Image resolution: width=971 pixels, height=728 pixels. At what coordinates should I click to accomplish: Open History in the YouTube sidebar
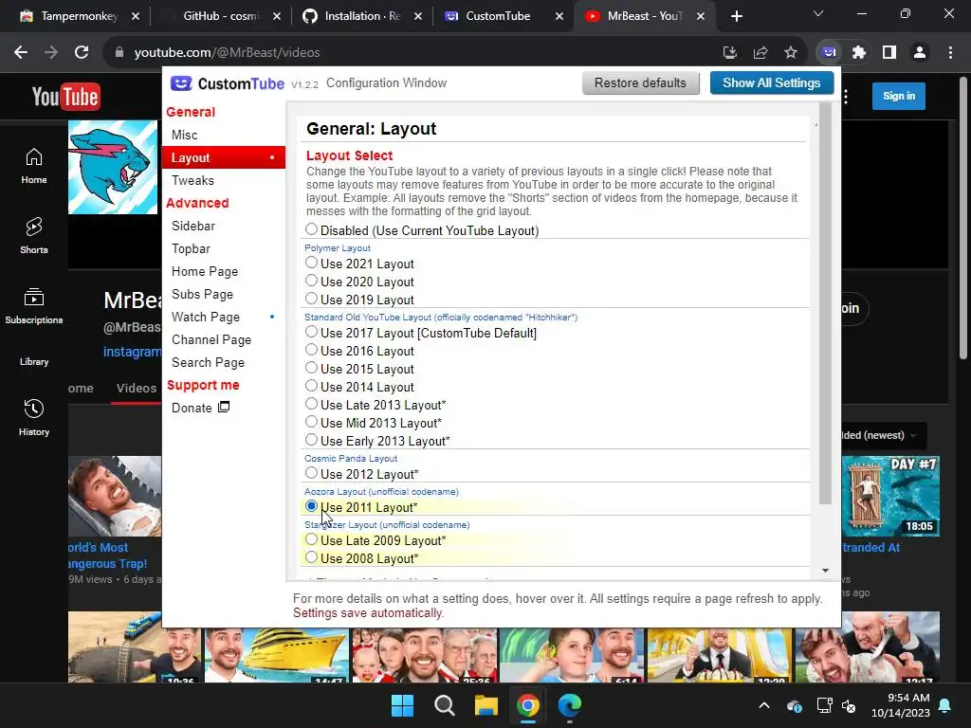tap(34, 418)
